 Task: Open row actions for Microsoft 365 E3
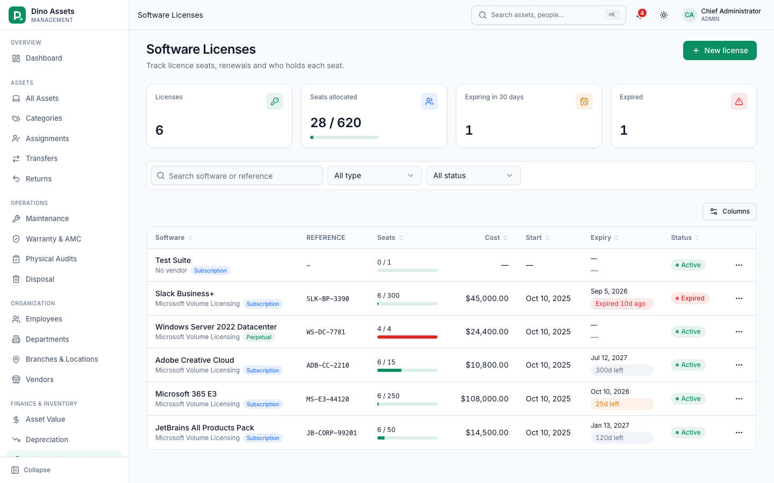coord(739,399)
